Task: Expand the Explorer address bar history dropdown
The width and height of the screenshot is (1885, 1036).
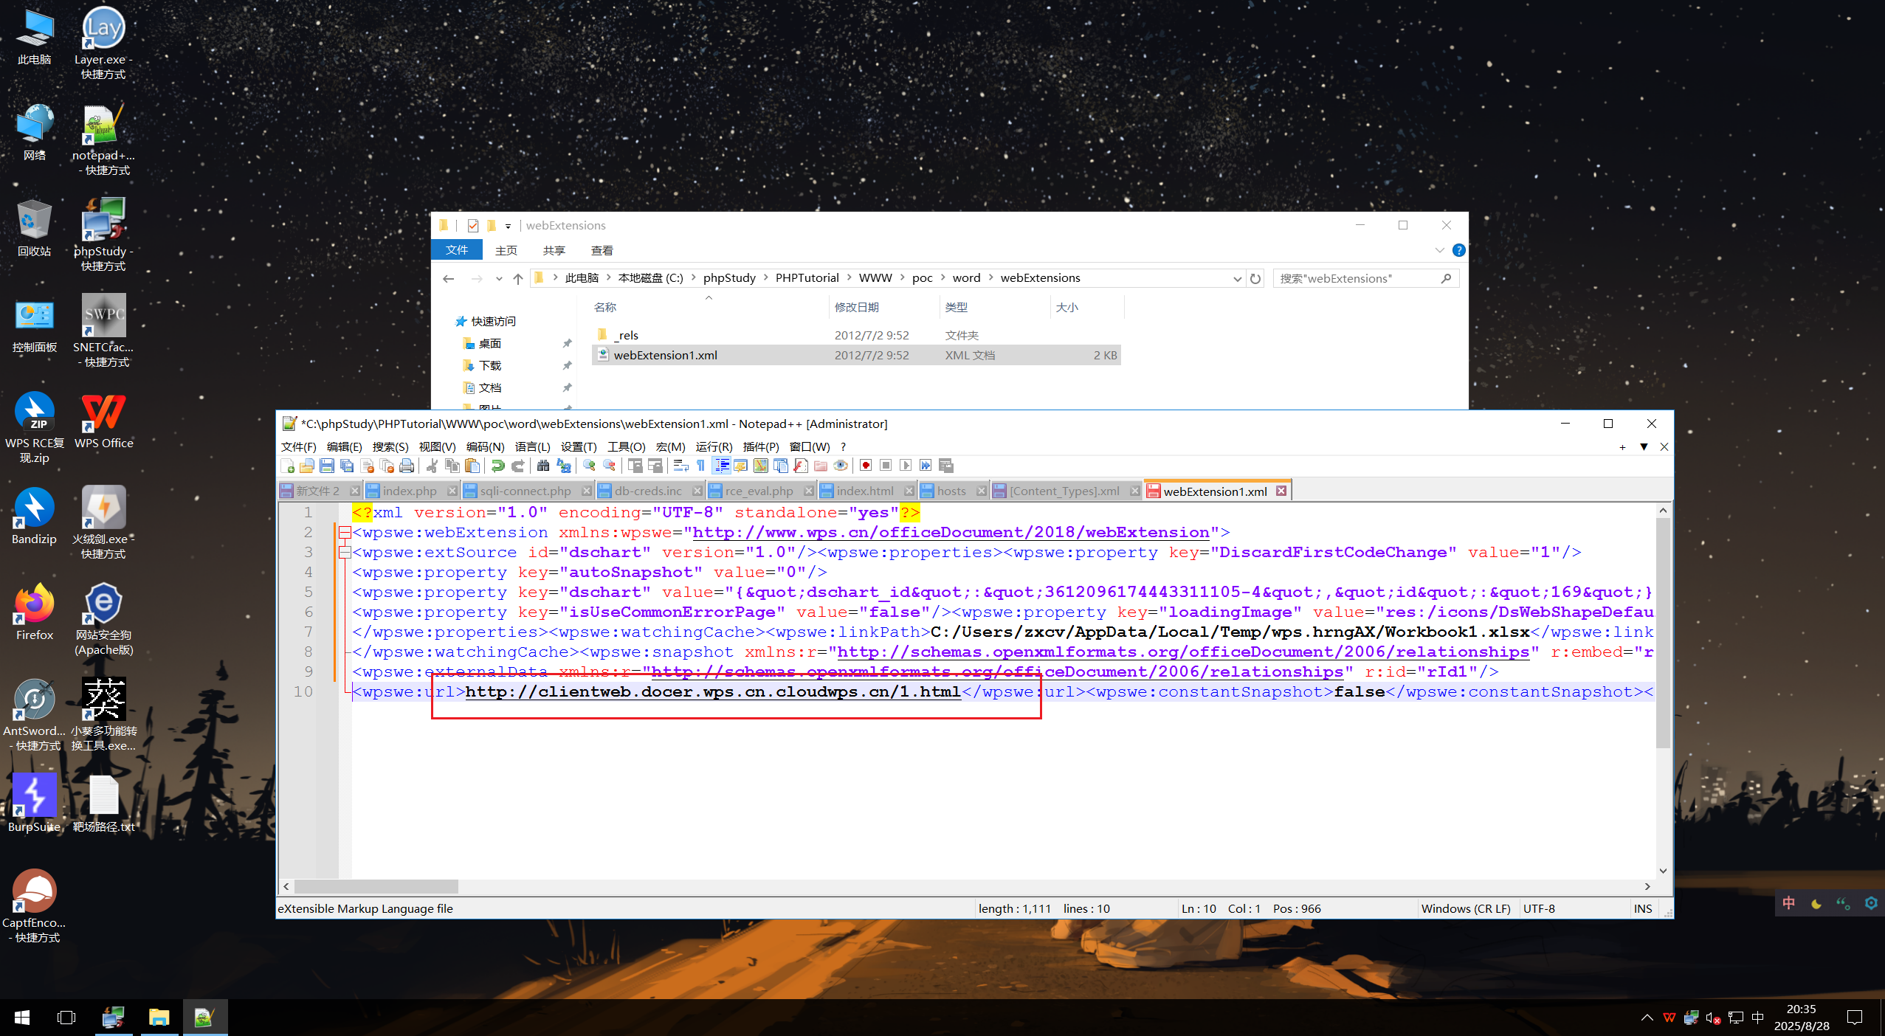Action: pos(1237,279)
